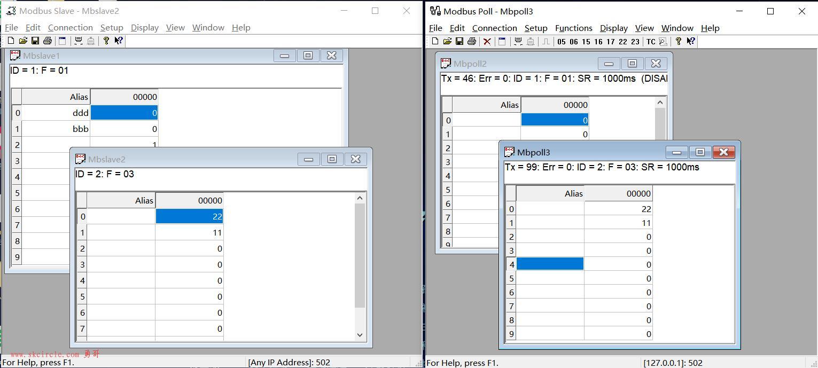Click function 23 read/write registers toolbar button
The width and height of the screenshot is (818, 368).
coord(635,42)
